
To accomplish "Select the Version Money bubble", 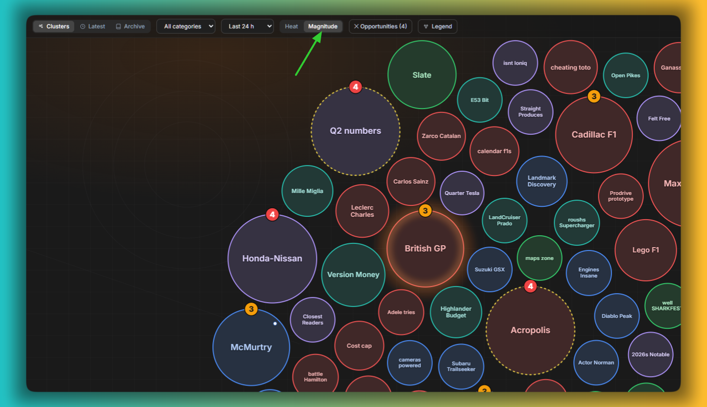I will tap(353, 275).
